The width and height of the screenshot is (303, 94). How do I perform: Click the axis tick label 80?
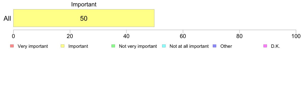(239, 36)
